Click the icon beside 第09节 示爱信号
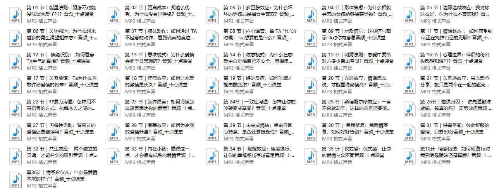499x196 pixels. [311, 37]
